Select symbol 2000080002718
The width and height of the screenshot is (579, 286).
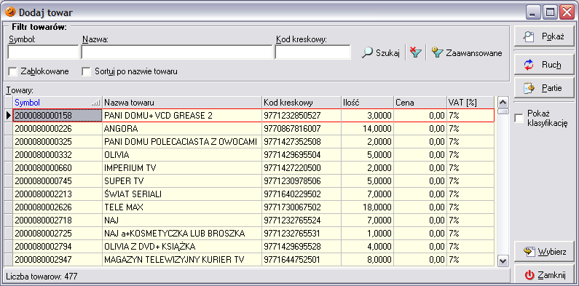pyautogui.click(x=58, y=221)
